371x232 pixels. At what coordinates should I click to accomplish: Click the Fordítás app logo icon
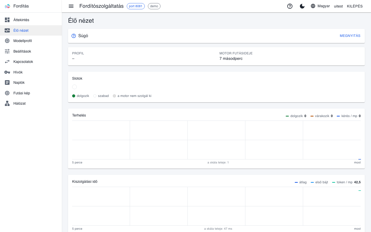point(7,6)
